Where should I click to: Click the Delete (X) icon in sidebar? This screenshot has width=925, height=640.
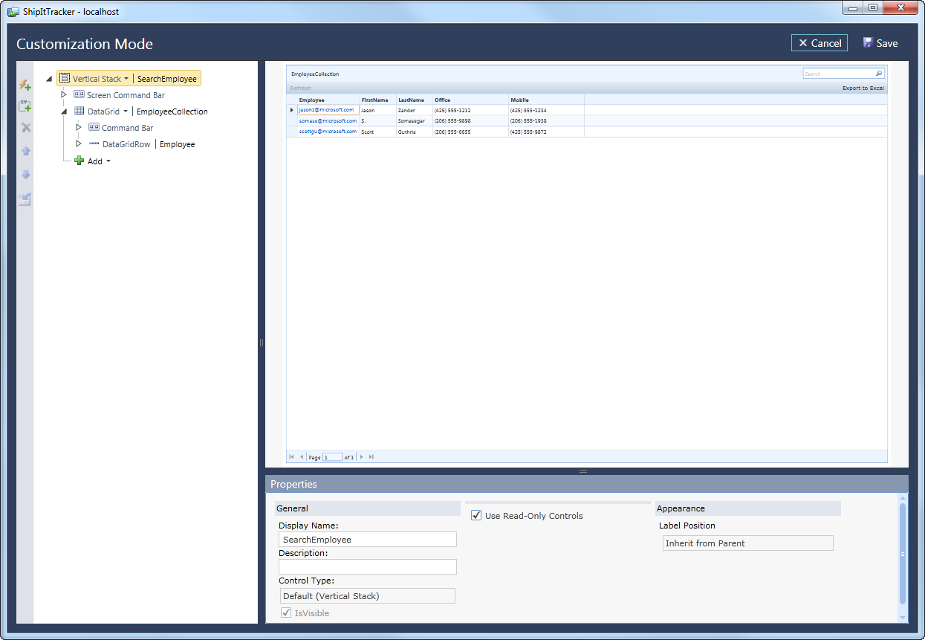[25, 126]
